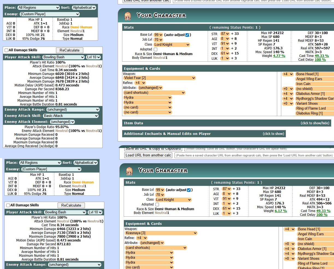This screenshot has height=269, width=334.
Task: Click the Cast Time 49.33 % link in the upper Stats
Action: [x=322, y=56]
